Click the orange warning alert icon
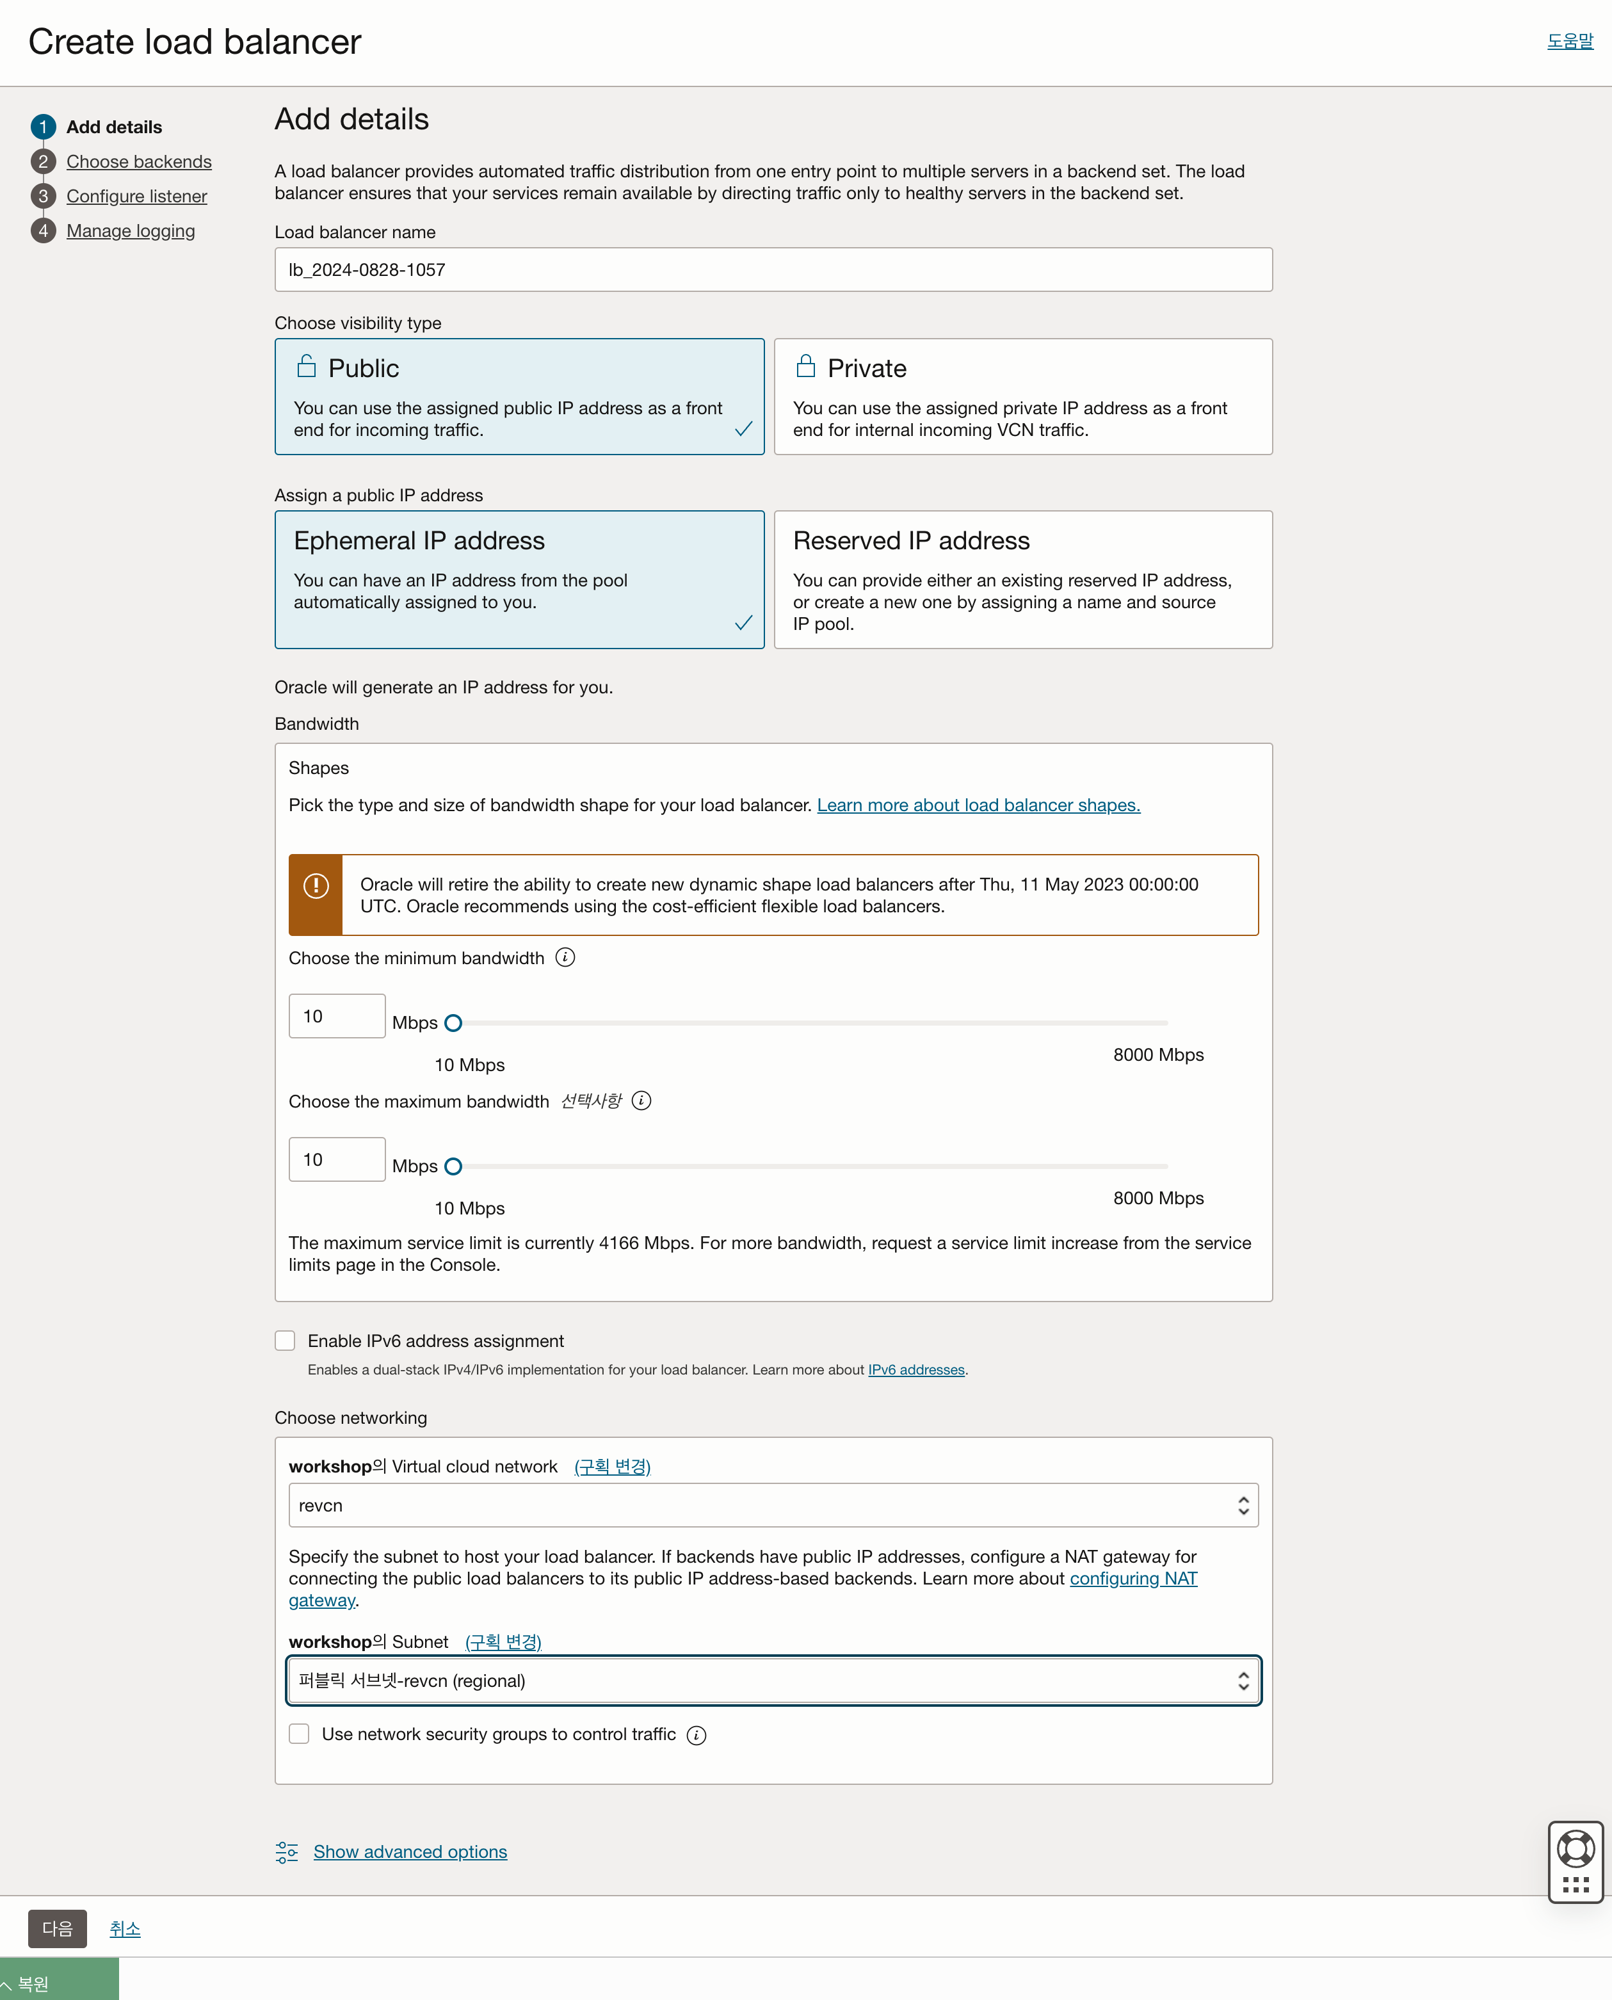Screen dimensions: 1612x2000 (316, 886)
